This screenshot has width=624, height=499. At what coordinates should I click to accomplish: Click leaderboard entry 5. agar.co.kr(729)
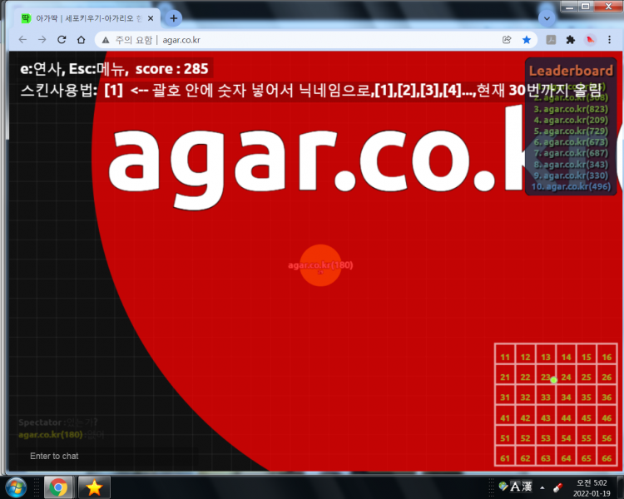click(x=571, y=131)
